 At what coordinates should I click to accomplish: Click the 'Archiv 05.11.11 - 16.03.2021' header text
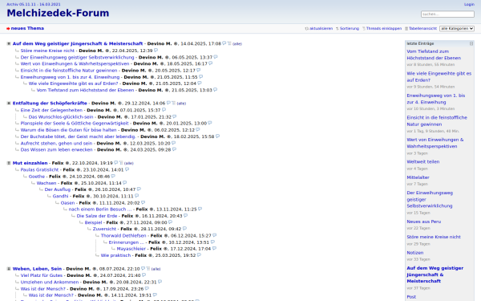pos(34,4)
